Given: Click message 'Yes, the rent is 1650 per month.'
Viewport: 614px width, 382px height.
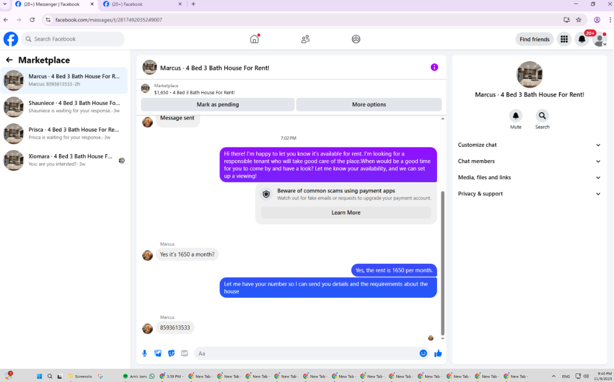Looking at the screenshot, I should (394, 270).
